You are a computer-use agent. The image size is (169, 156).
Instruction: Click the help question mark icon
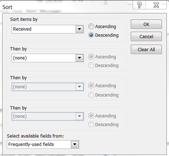139,5
